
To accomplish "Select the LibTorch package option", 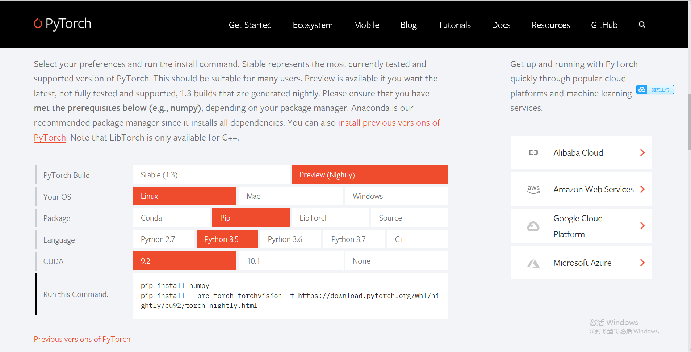I will click(x=330, y=218).
